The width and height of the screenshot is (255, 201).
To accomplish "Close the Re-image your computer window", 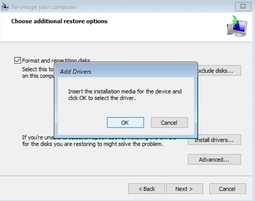I will (x=243, y=6).
